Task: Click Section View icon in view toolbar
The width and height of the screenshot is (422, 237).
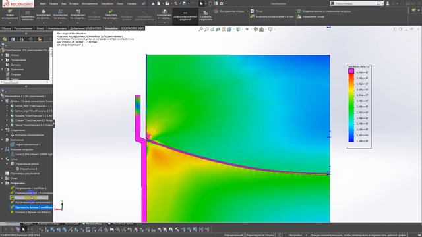Action: (218, 29)
